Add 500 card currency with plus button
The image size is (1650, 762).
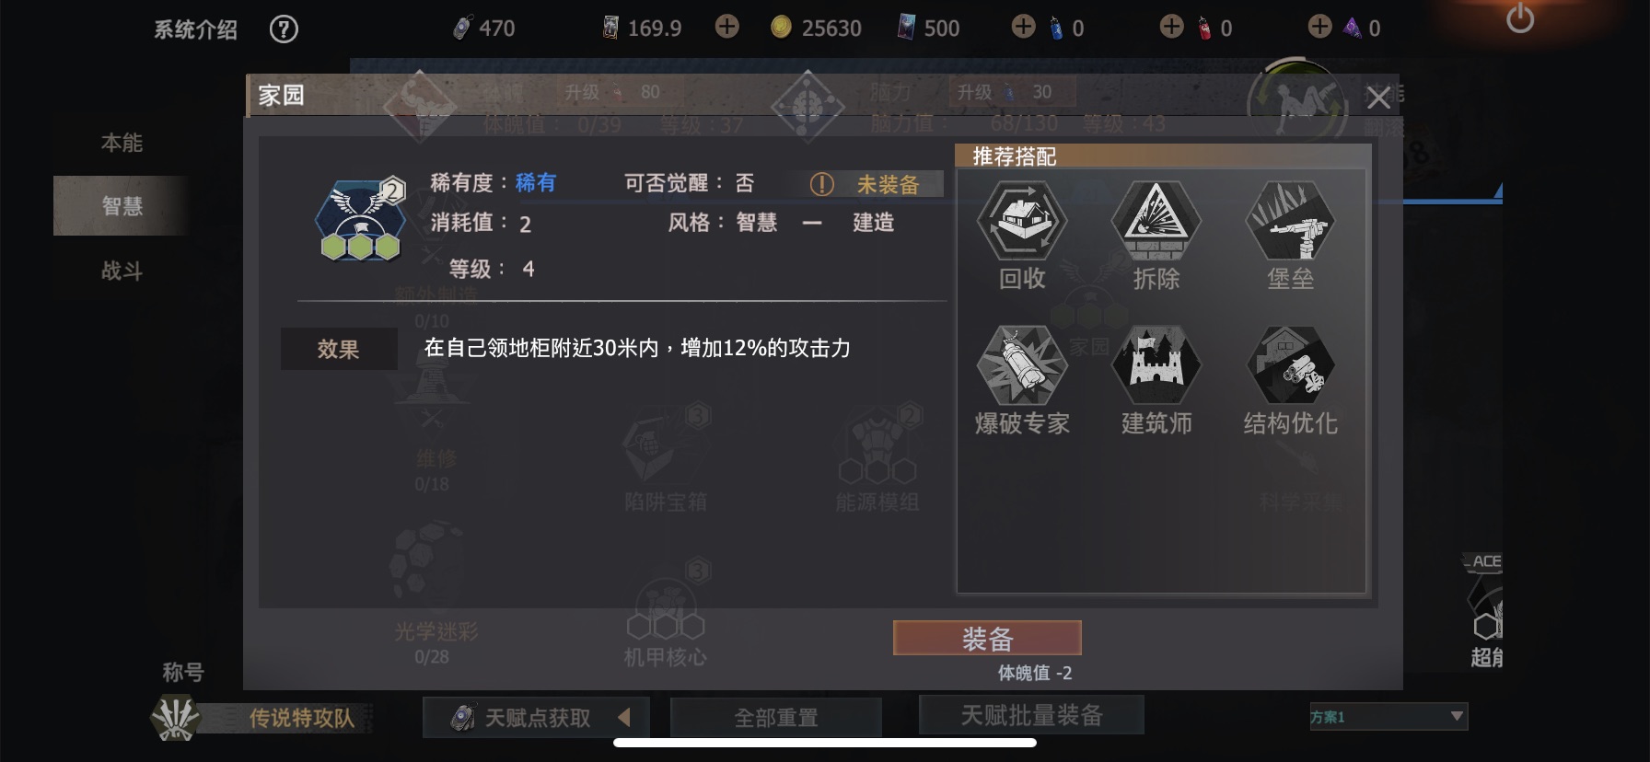point(1023,27)
